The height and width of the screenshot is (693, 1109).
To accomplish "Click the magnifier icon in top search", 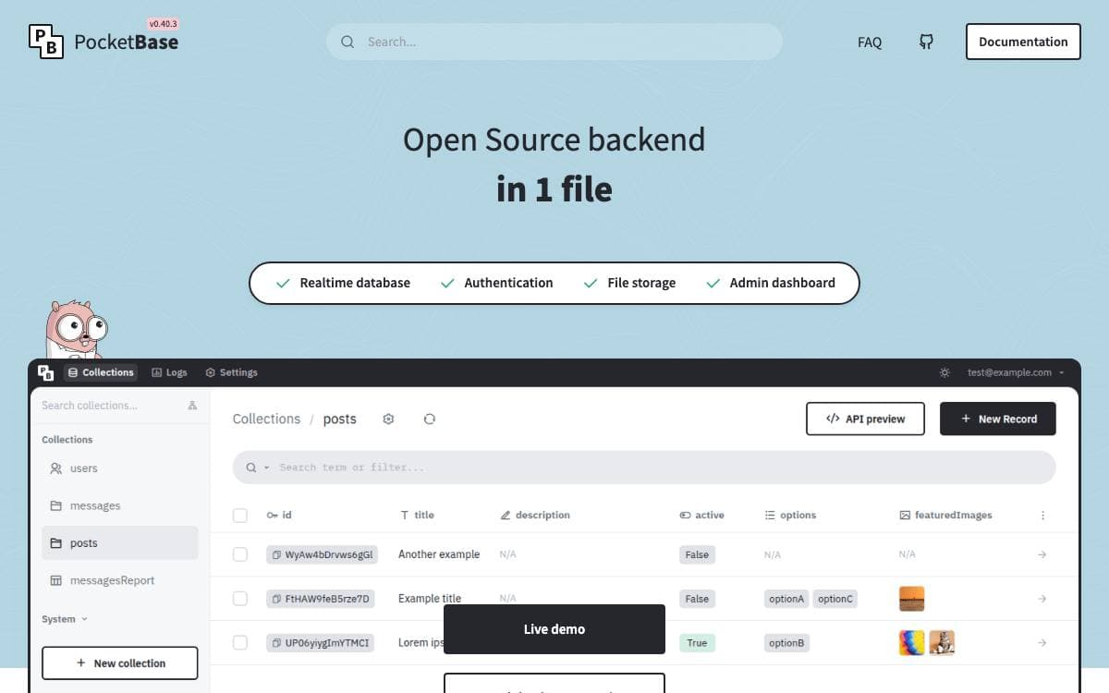I will coord(347,42).
